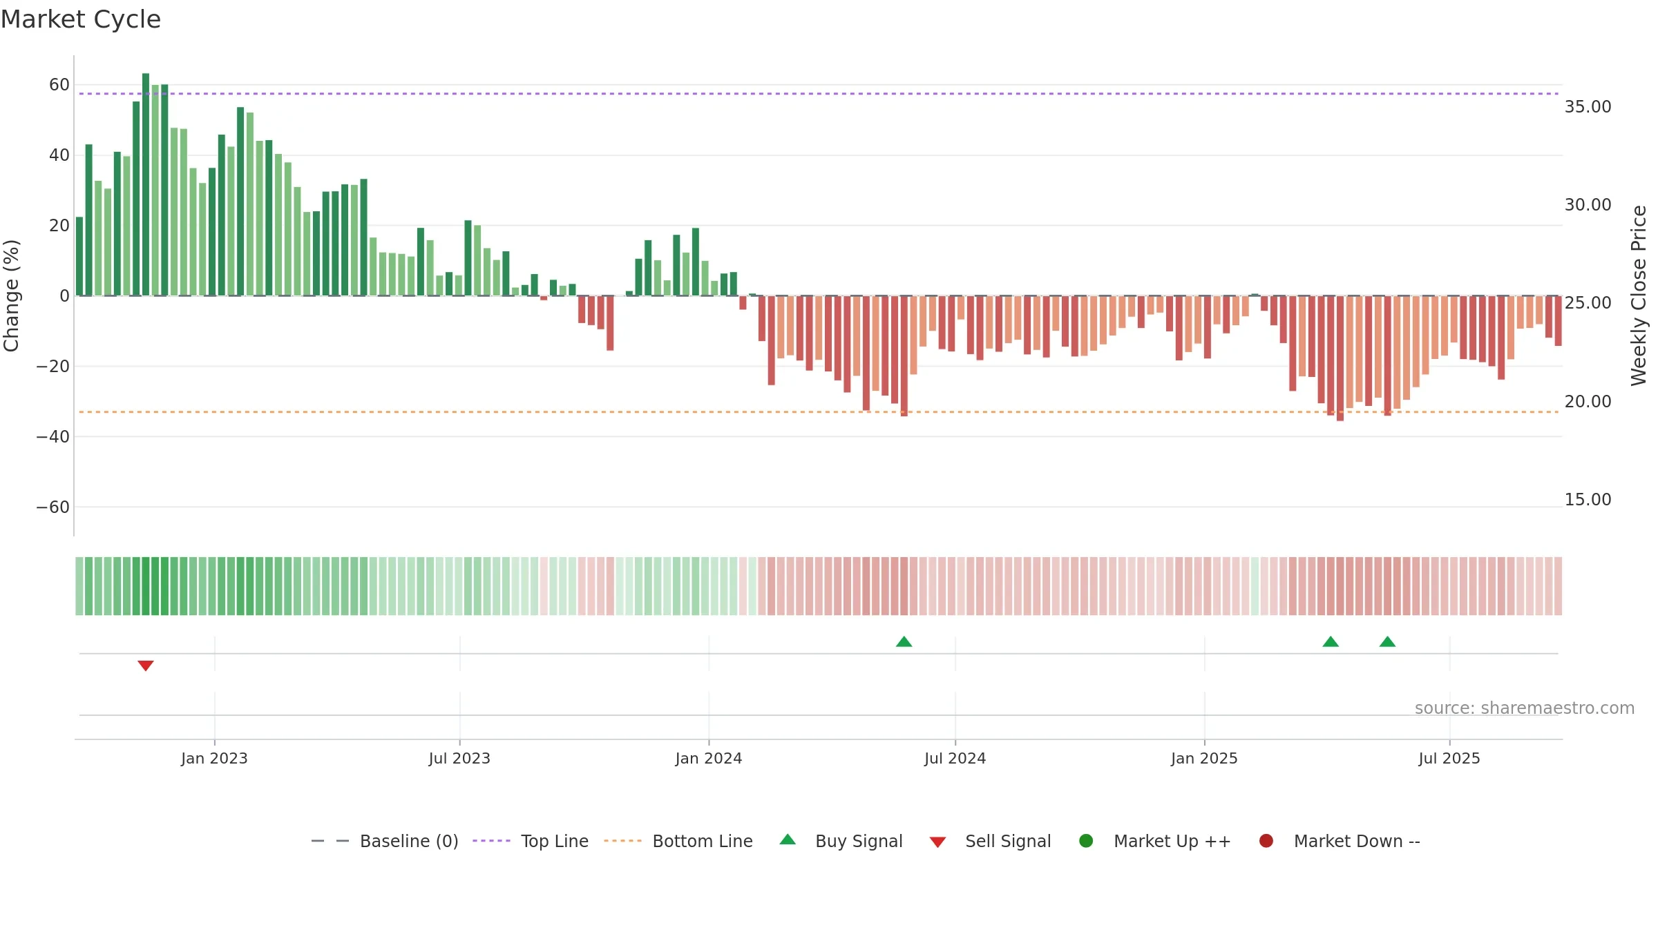Click the first buy signal triangle after Jan 2025
1658x932 pixels.
click(1331, 641)
